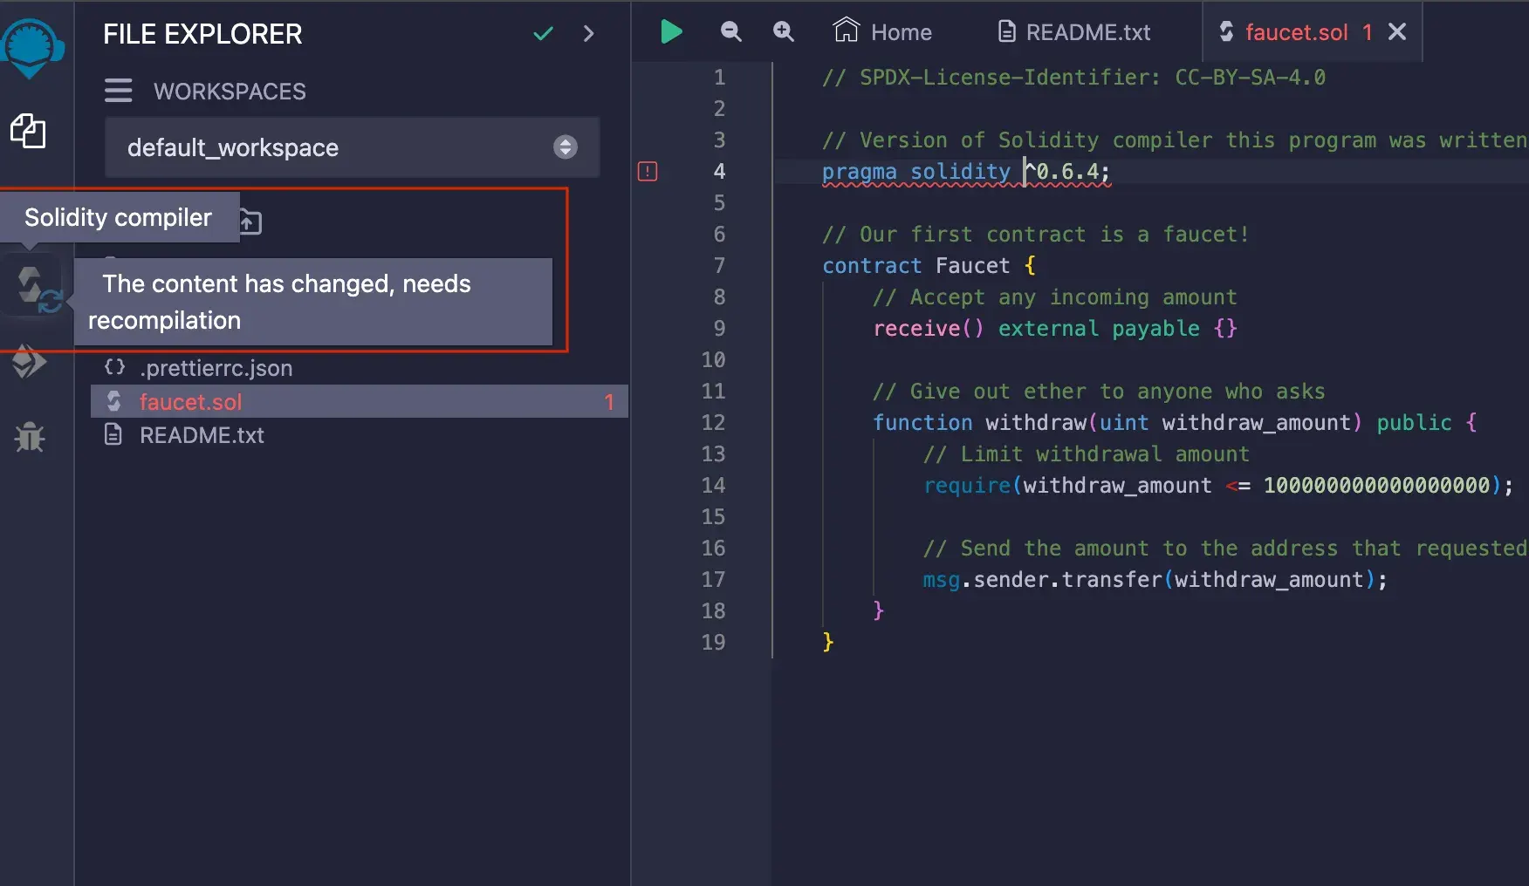
Task: Close the faucet.sol tab
Action: pyautogui.click(x=1397, y=32)
